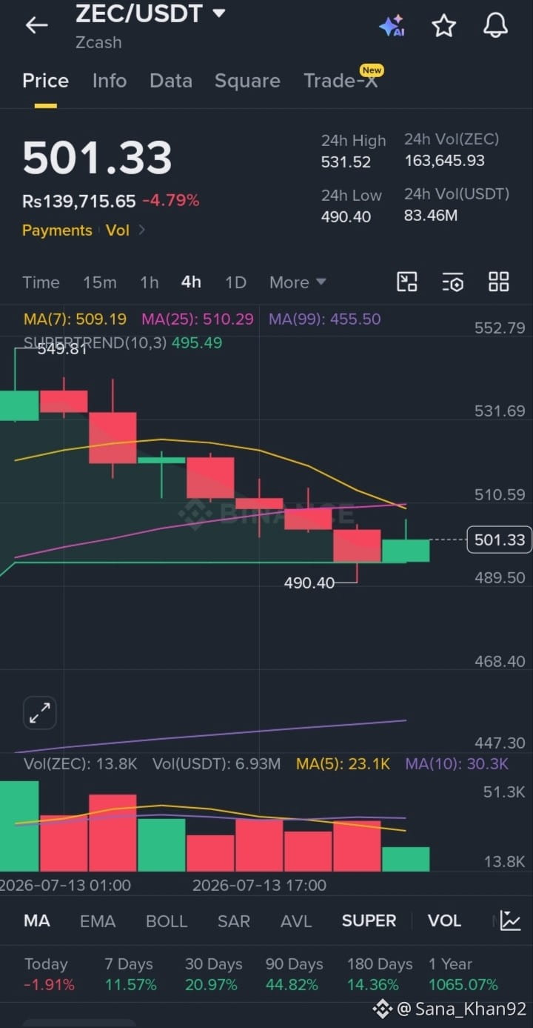Tap the Today -1.91% performance
533x1028 pixels.
click(48, 975)
